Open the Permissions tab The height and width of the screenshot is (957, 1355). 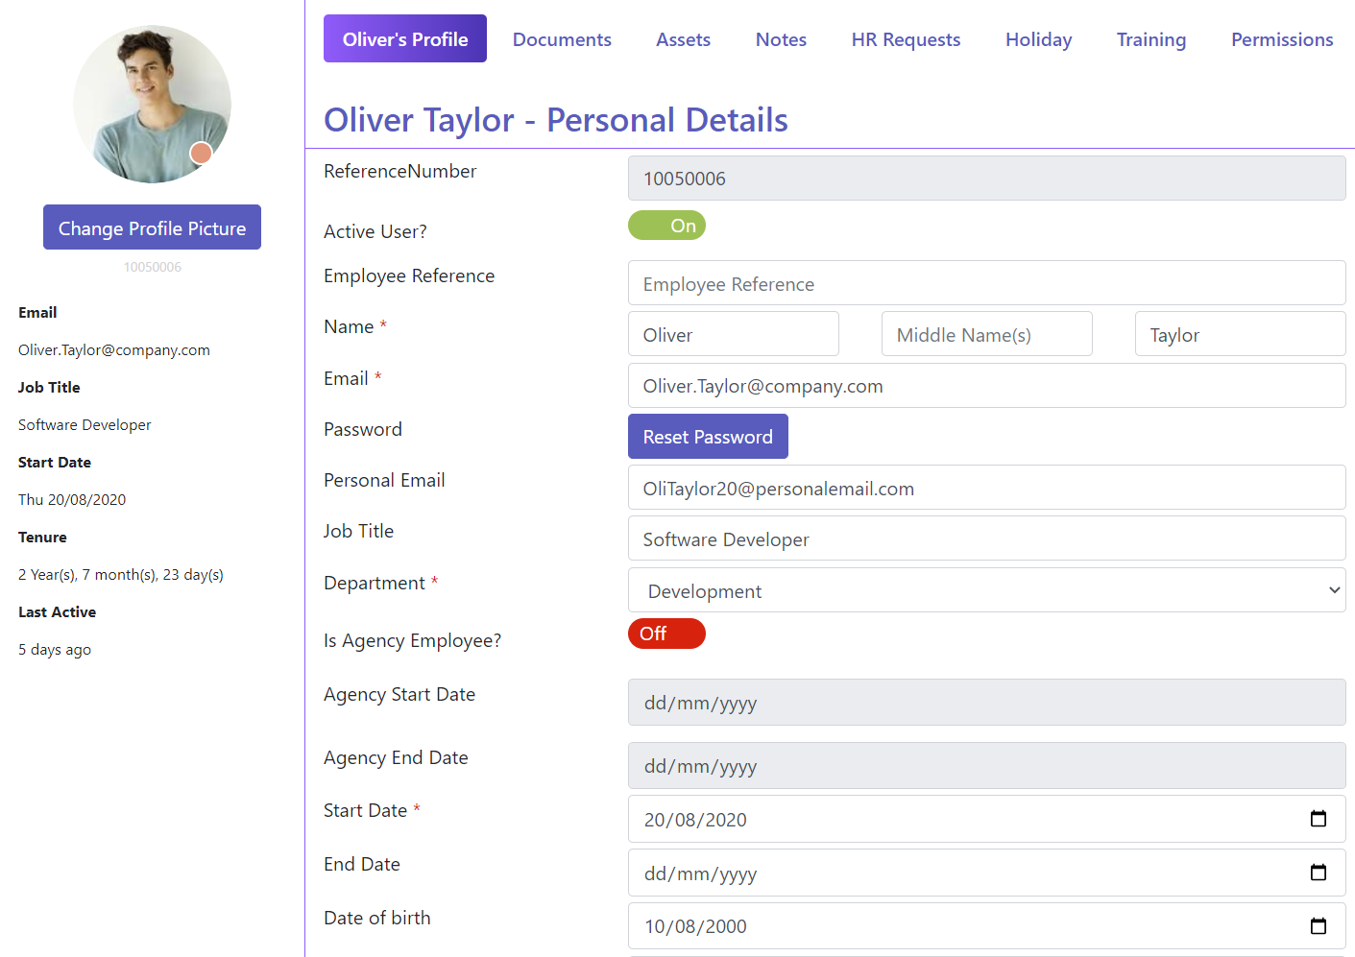click(1282, 39)
